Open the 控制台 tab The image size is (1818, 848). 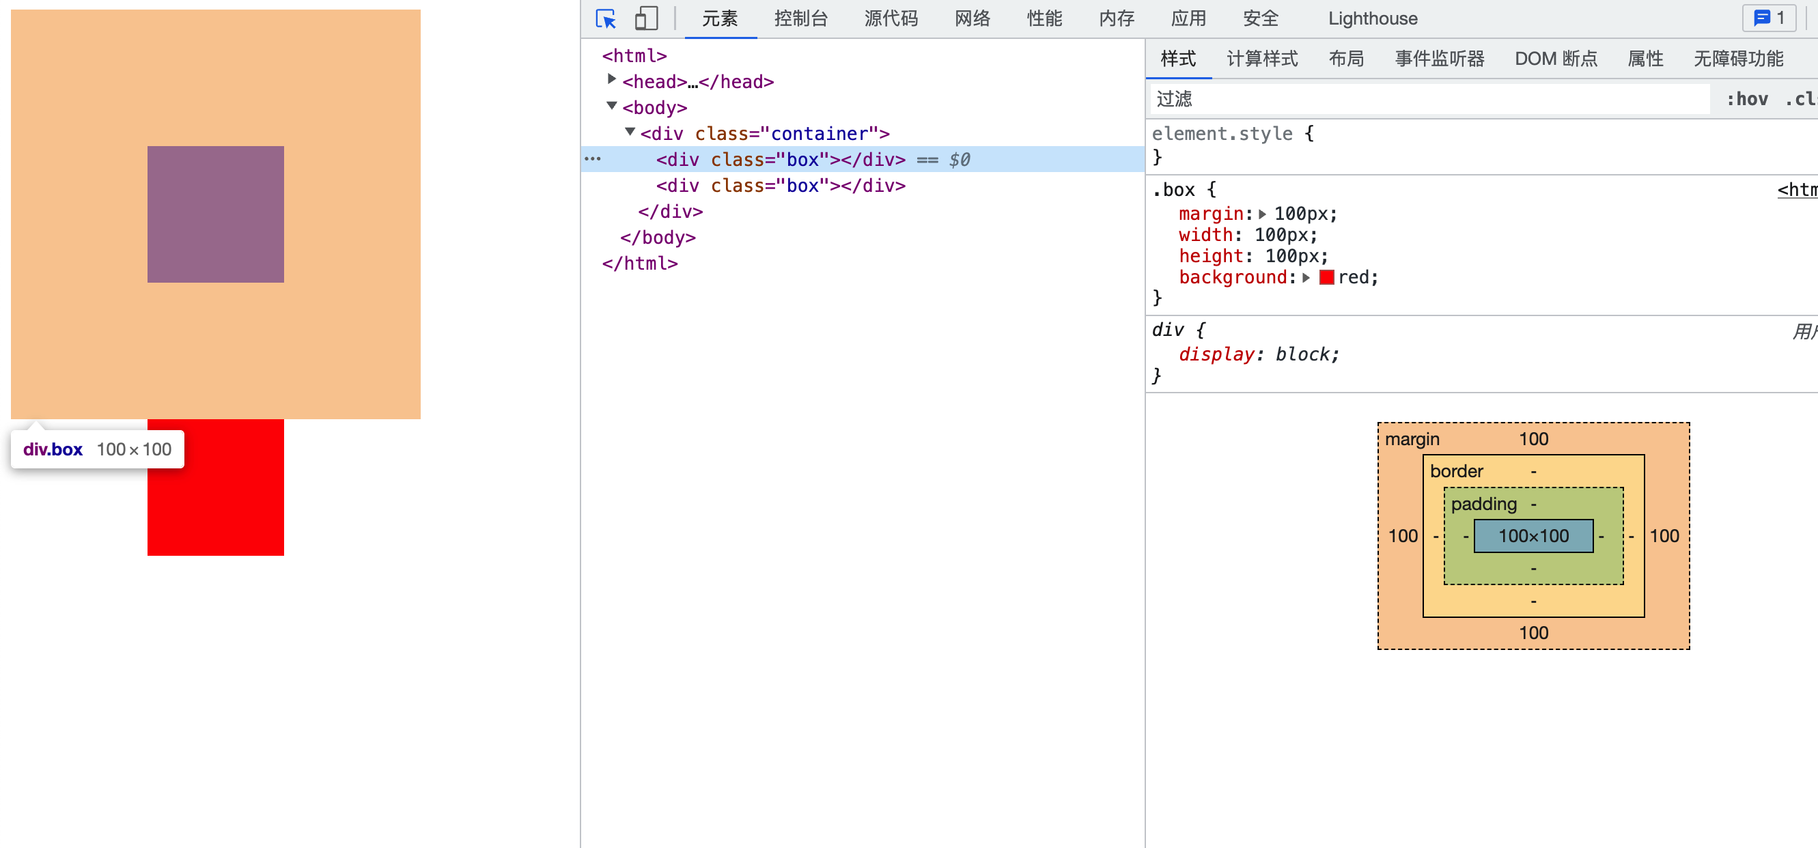click(800, 18)
